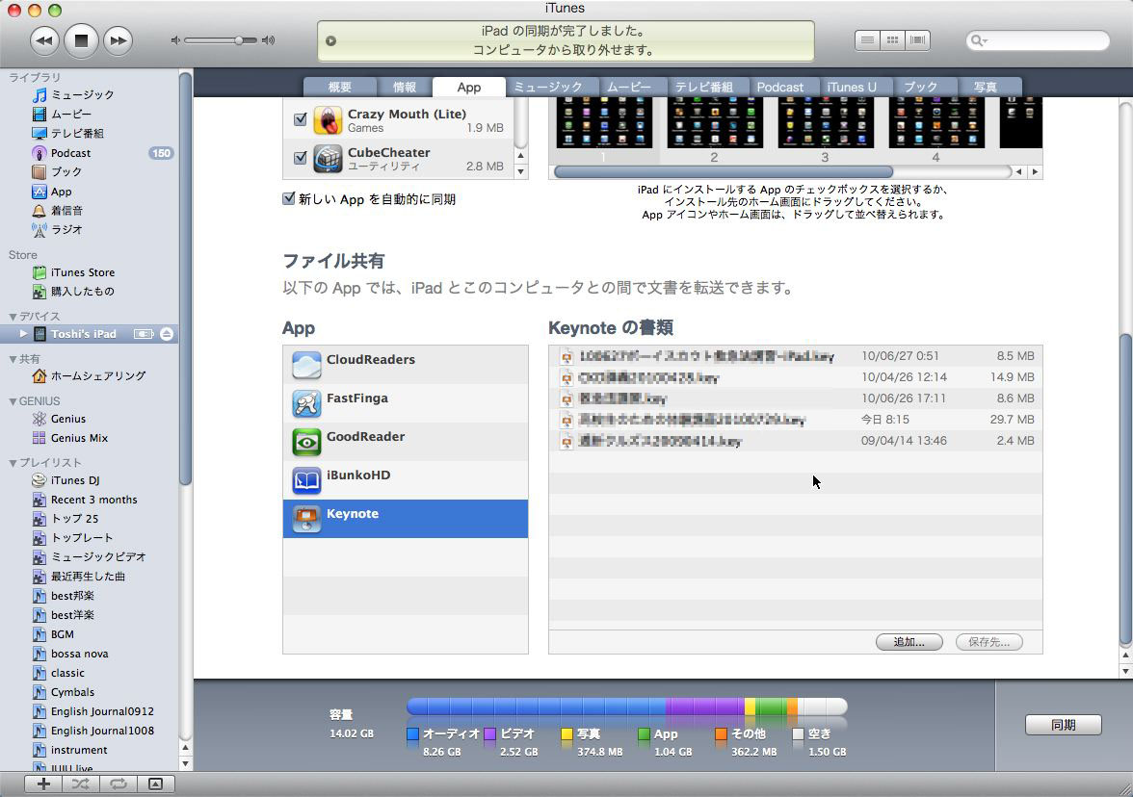
Task: Open the iTunes DJ playlist
Action: pos(75,480)
